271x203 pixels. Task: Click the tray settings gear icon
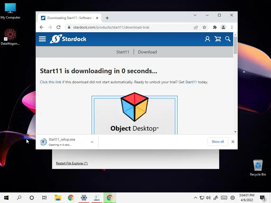click(x=233, y=198)
